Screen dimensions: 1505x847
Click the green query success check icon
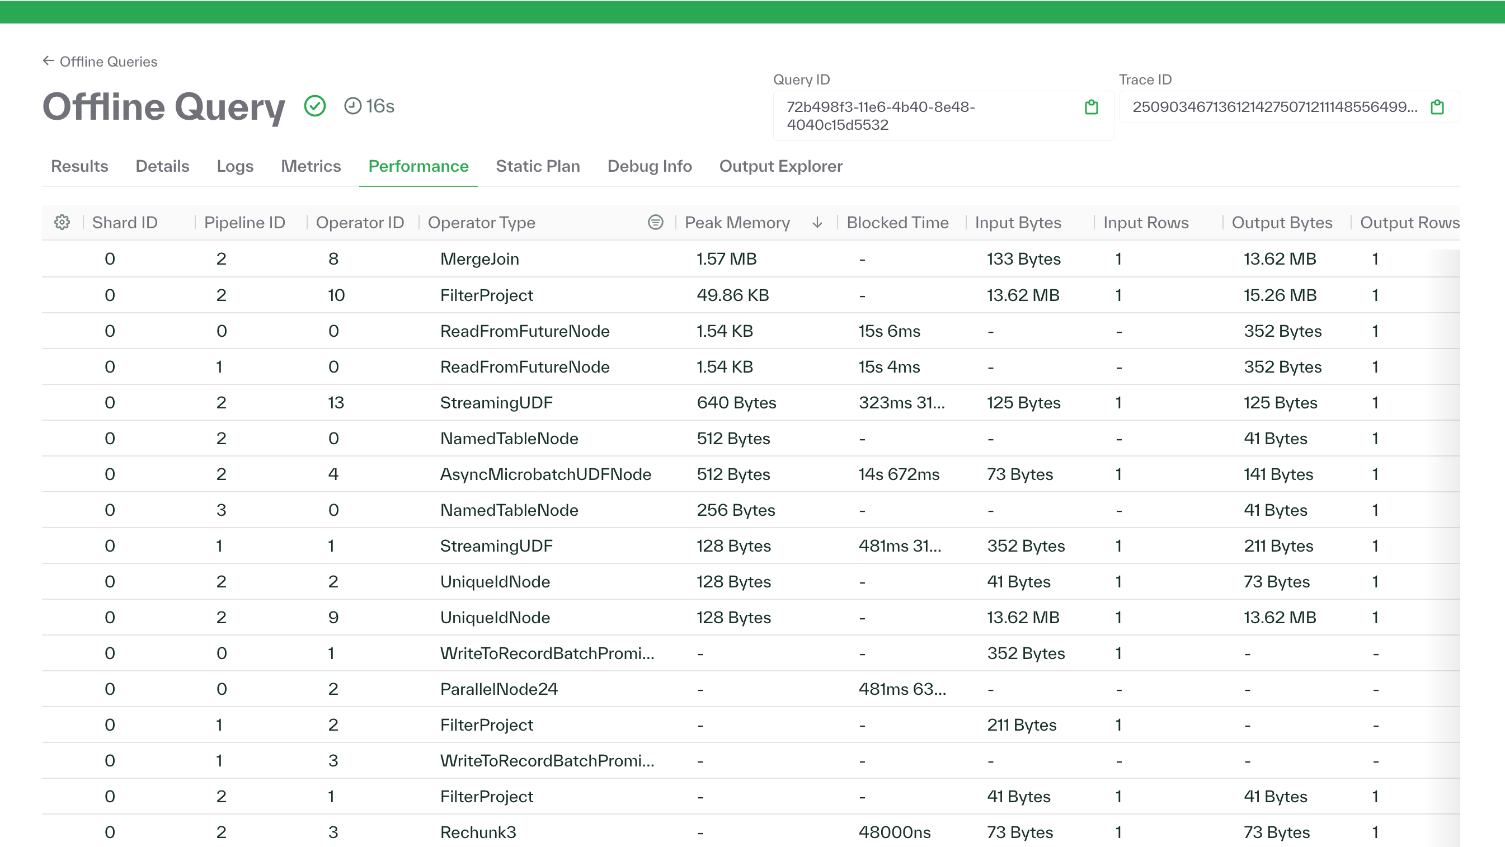coord(315,106)
